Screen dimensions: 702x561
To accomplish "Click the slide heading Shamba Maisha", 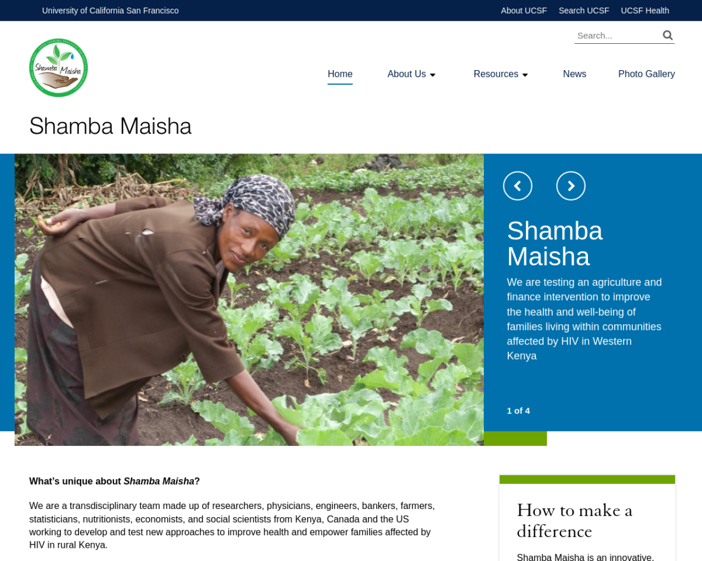I will [554, 244].
